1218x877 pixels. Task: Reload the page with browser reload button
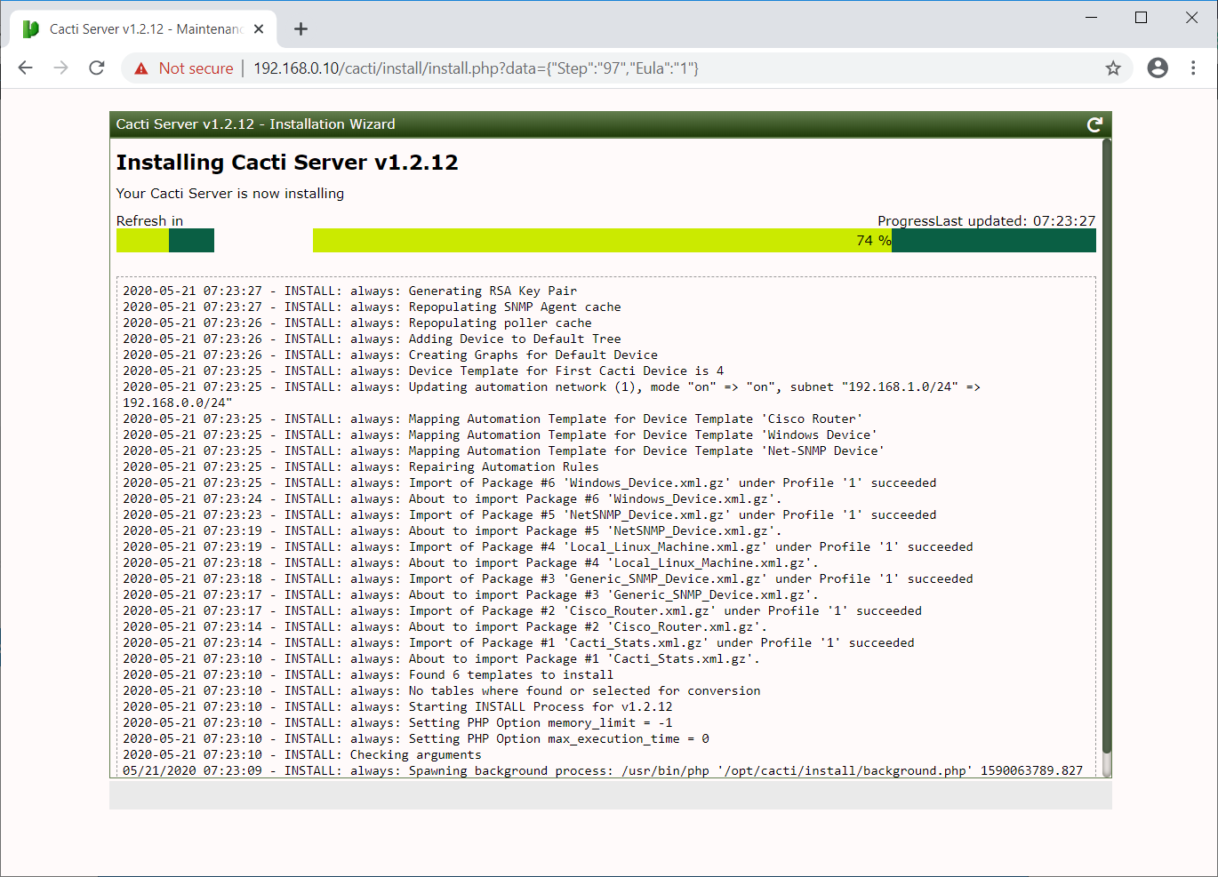coord(97,68)
